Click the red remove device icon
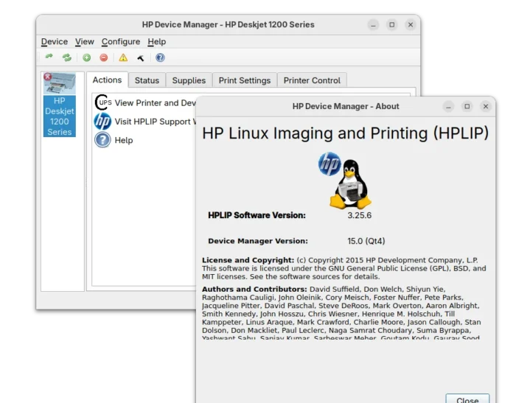The height and width of the screenshot is (403, 516). tap(104, 57)
